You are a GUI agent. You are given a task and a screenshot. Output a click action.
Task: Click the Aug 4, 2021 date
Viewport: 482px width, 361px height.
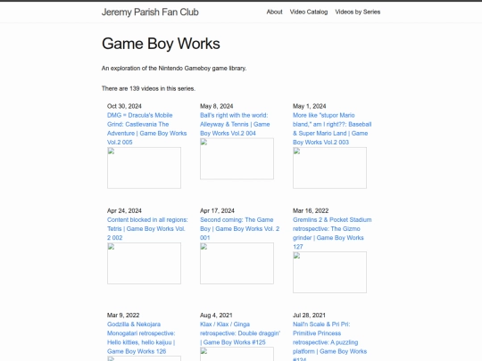point(216,316)
